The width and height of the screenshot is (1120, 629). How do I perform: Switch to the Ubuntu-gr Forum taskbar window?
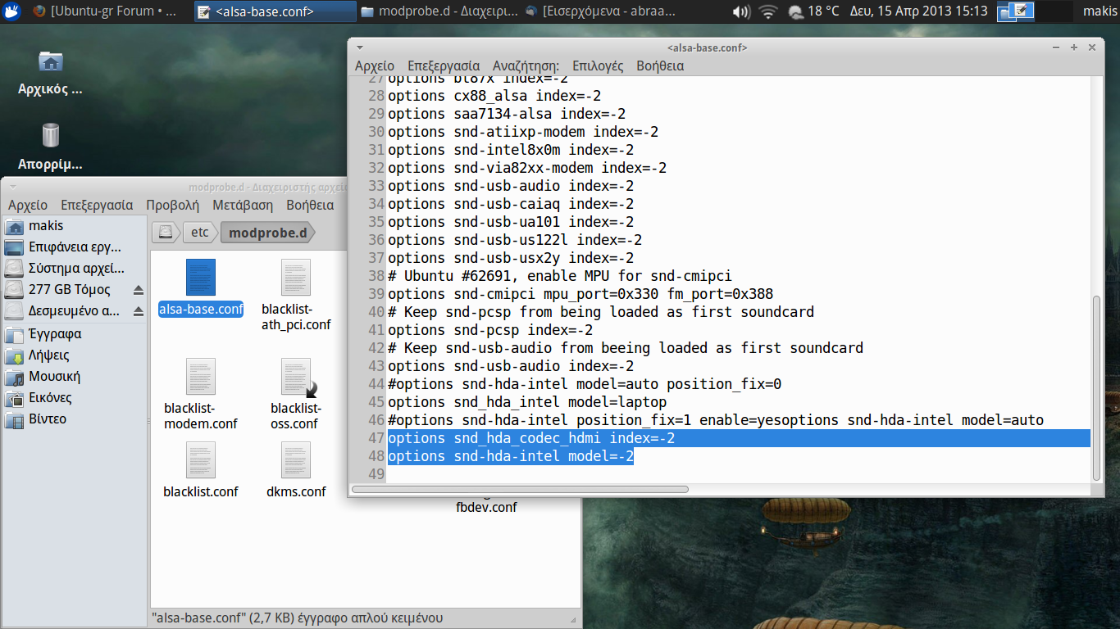(x=107, y=11)
